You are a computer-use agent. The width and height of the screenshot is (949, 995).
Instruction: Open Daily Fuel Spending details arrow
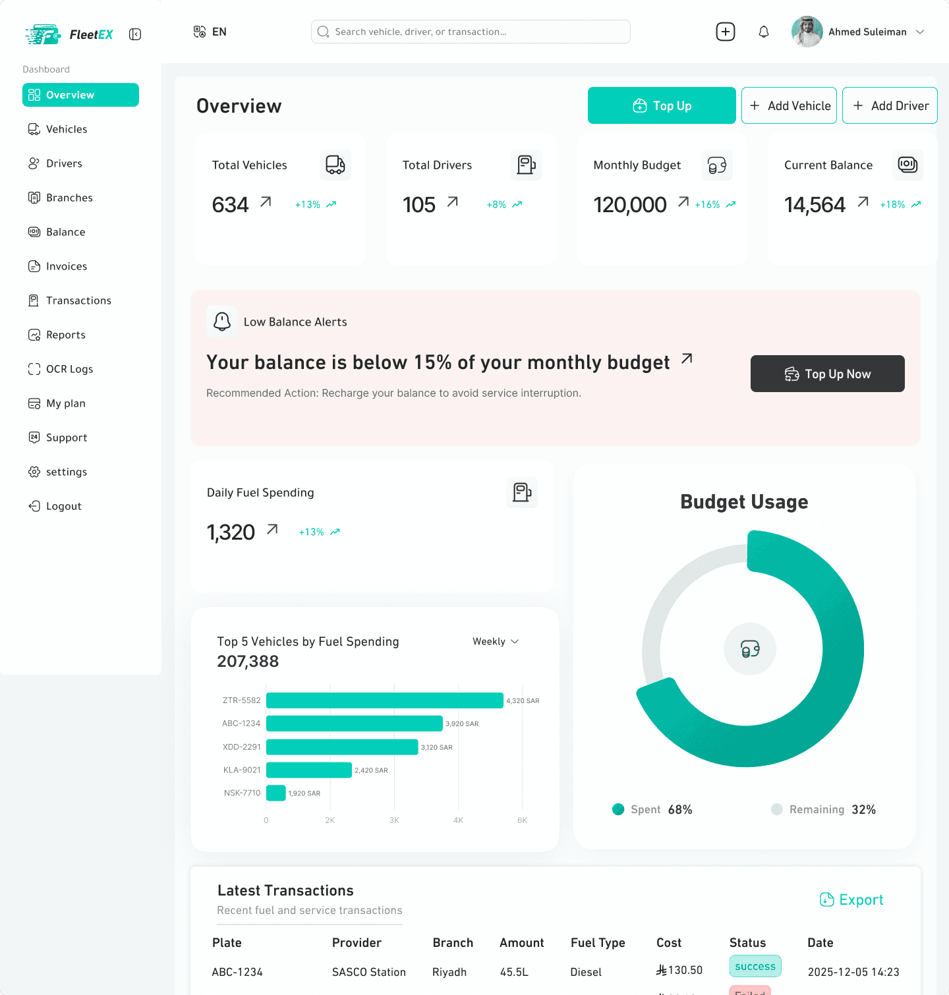coord(272,529)
